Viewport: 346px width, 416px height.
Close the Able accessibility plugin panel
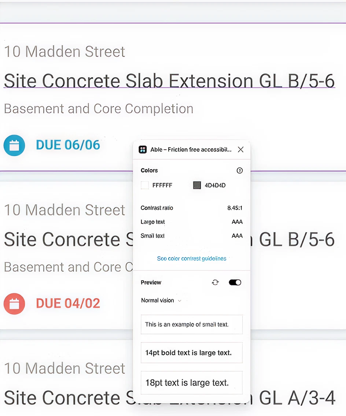coord(240,149)
